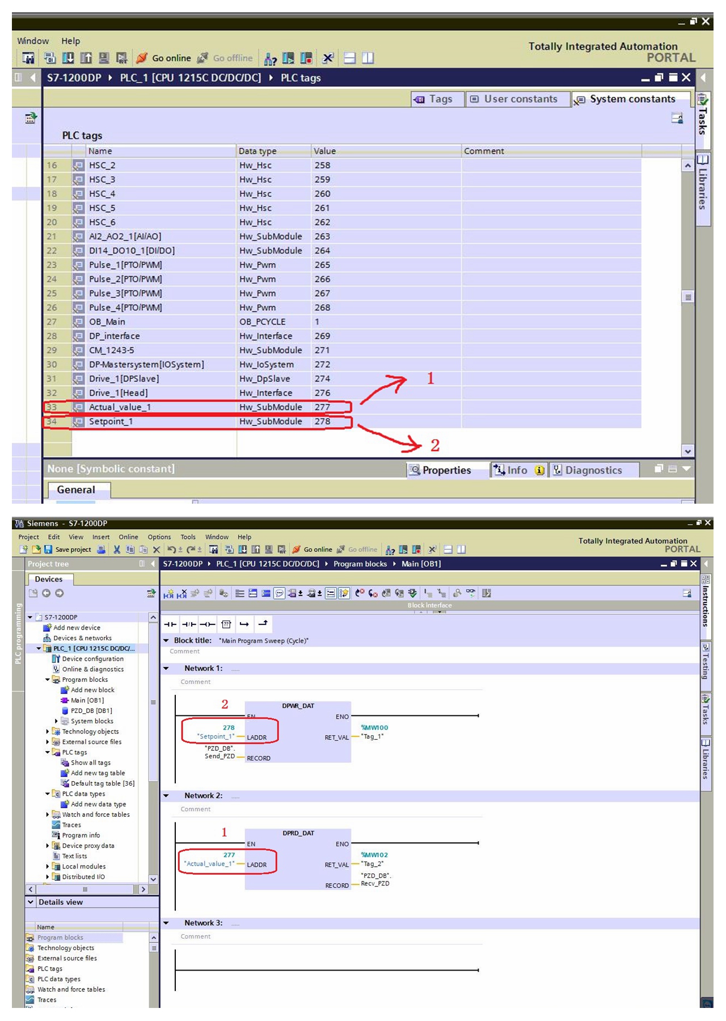Click Delete network icon in editor toolbar
The image size is (726, 1021).
coord(181,593)
